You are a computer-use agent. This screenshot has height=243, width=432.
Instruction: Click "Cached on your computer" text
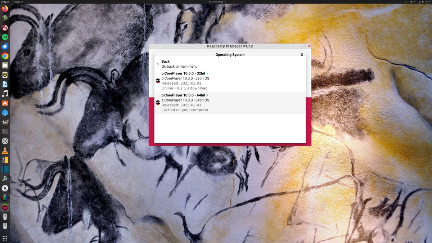[185, 110]
